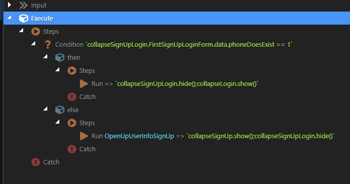Click the orange triangle icon of collapseLogin Run
This screenshot has height=184, width=350.
[83, 84]
